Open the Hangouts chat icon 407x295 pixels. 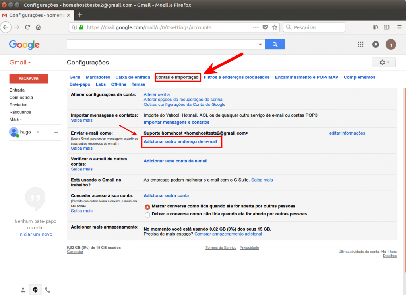coord(35,290)
